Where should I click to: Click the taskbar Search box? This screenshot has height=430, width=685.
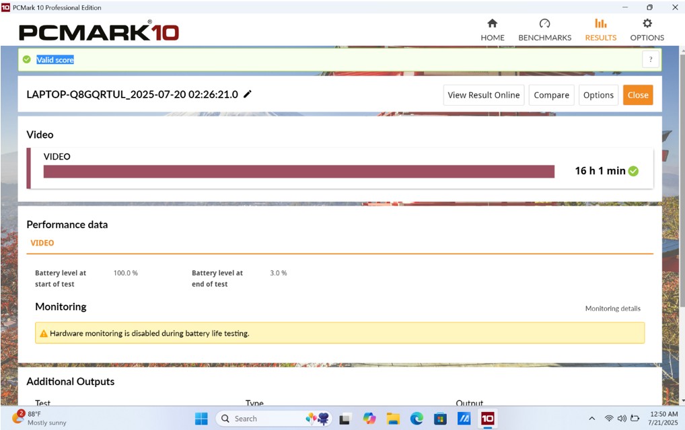254,419
